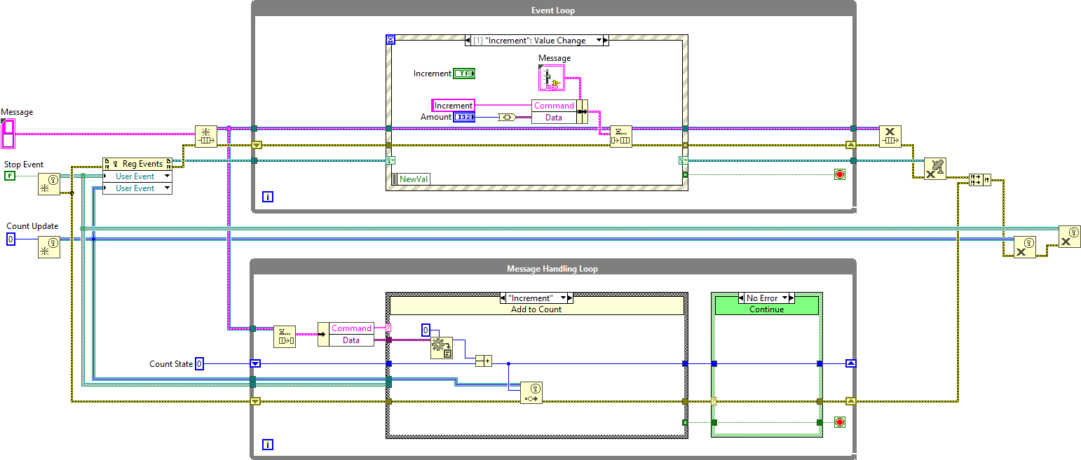Image resolution: width=1081 pixels, height=460 pixels.
Task: Select the Message type definition icon in Event Loop
Action: [551, 78]
